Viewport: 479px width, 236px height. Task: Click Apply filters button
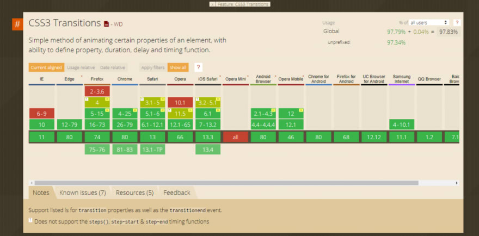(x=153, y=67)
